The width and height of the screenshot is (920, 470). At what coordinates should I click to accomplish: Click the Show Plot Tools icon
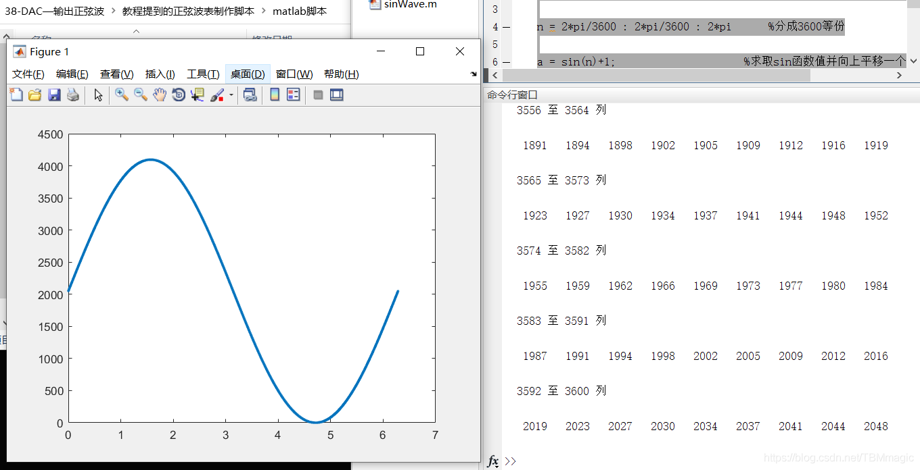pyautogui.click(x=337, y=95)
